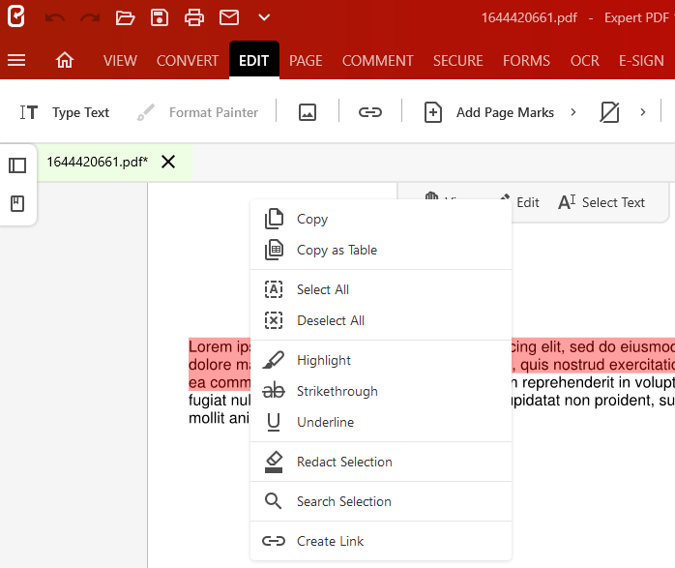Go to the Home screen

pyautogui.click(x=65, y=60)
